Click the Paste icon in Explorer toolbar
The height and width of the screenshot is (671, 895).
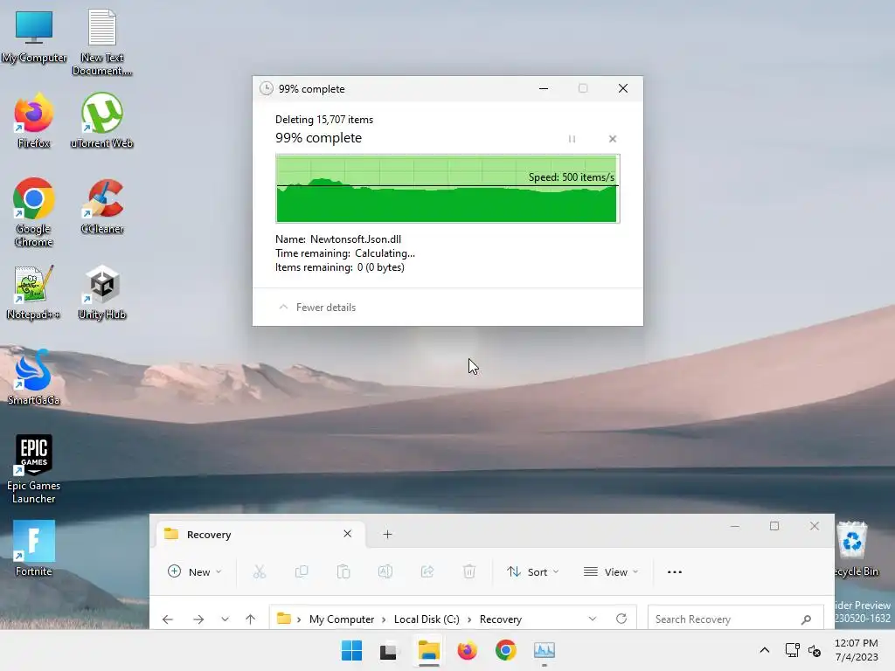tap(343, 571)
